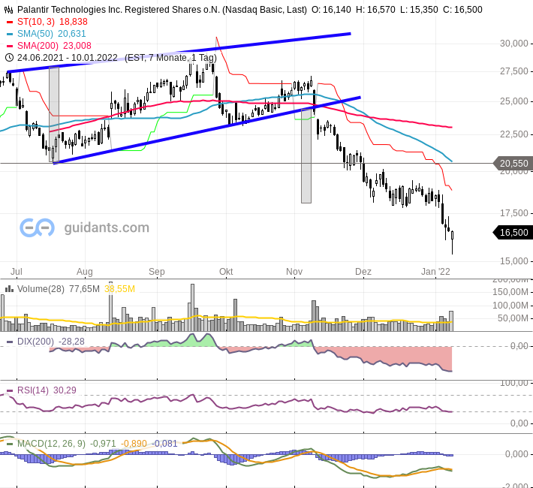Click the O: 16,140 open value
This screenshot has width=533, height=488.
tap(331, 10)
